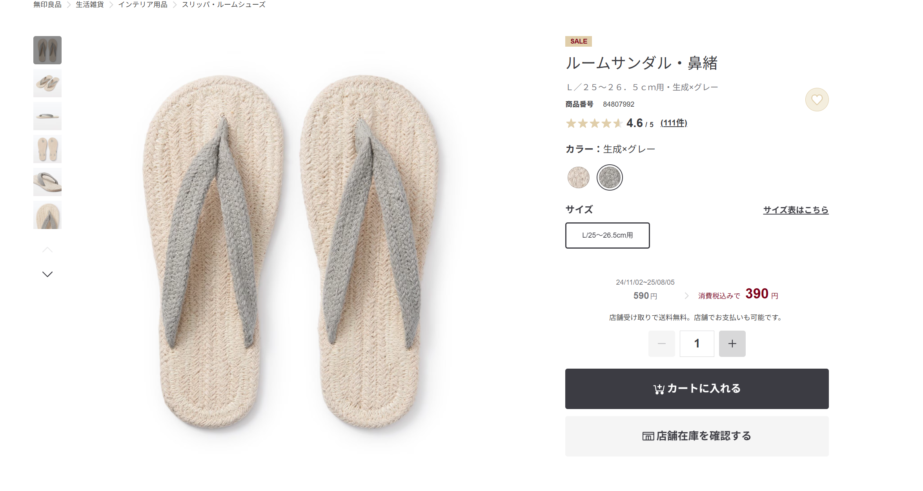
Task: Click カートに入れる add to cart button
Action: (697, 389)
